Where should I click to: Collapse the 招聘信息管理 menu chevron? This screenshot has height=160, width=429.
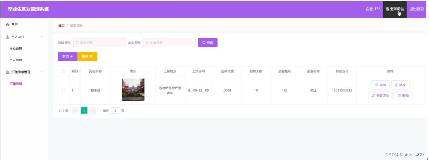click(42, 72)
